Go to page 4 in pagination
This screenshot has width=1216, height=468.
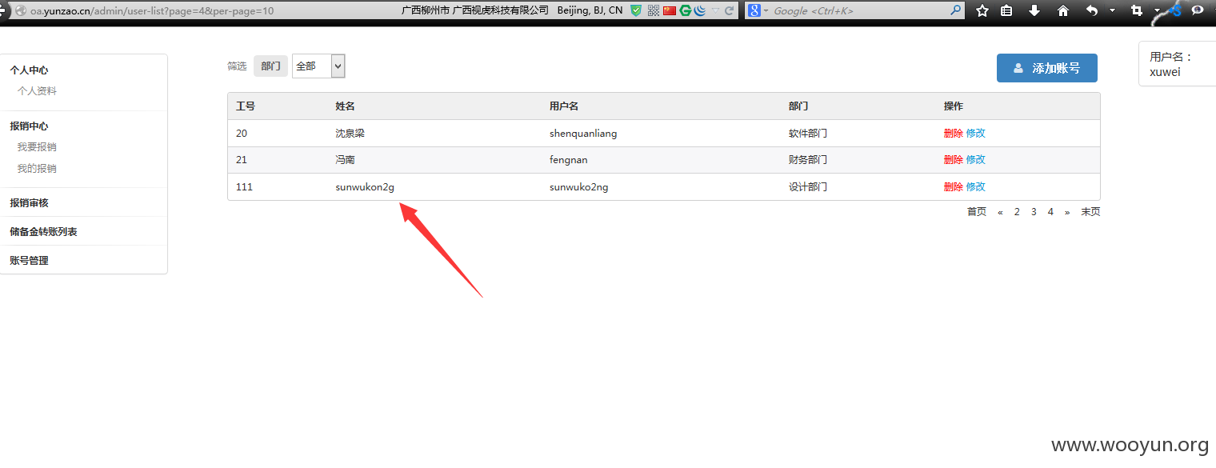pyautogui.click(x=1050, y=212)
